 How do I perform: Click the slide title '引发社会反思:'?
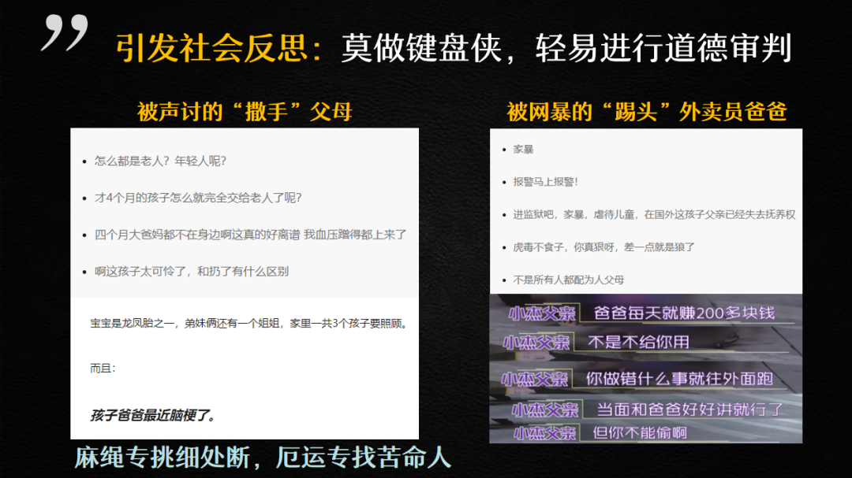[x=221, y=48]
